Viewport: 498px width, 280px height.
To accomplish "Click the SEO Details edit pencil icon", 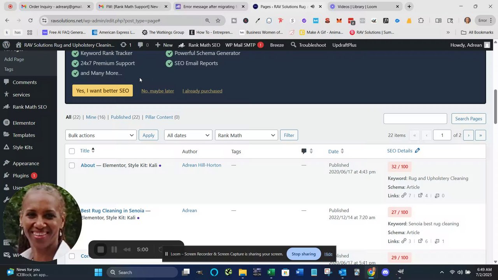I will (x=417, y=150).
